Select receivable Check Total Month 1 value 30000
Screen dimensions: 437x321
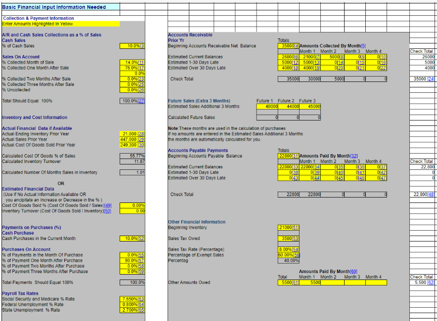(x=310, y=79)
